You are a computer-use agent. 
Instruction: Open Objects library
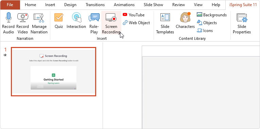click(x=207, y=22)
